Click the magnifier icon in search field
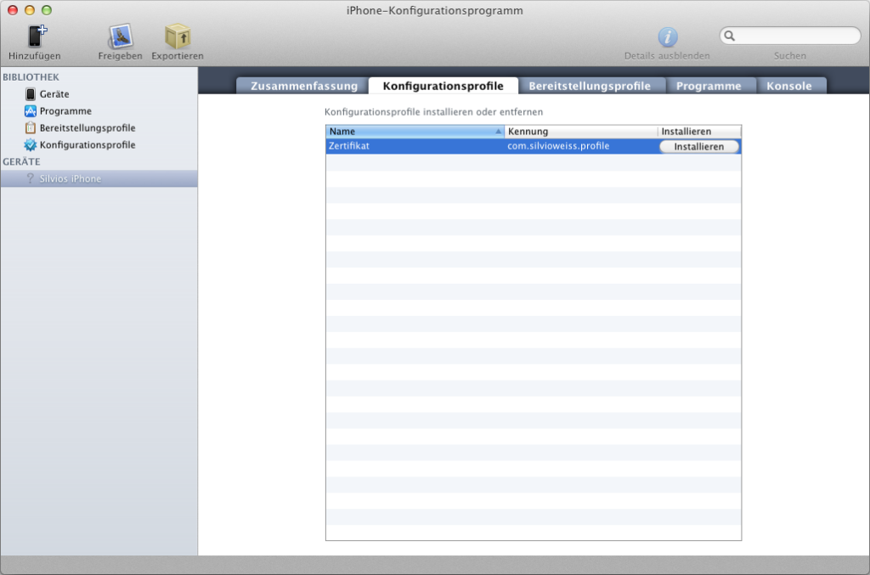Image resolution: width=870 pixels, height=575 pixels. click(x=729, y=36)
